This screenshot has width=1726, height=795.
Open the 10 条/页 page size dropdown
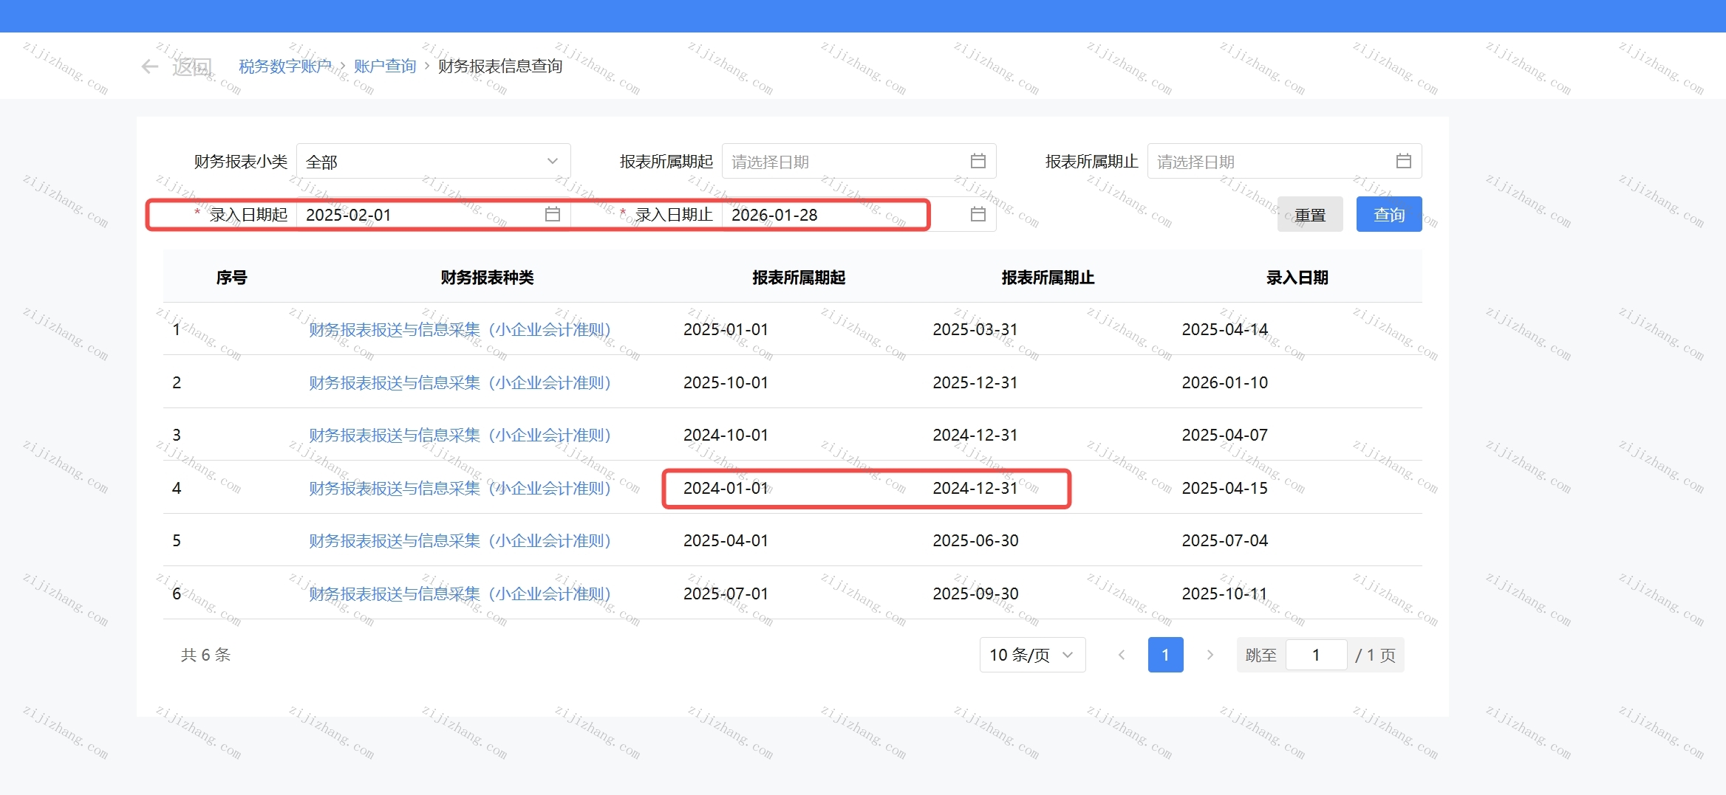tap(1031, 655)
